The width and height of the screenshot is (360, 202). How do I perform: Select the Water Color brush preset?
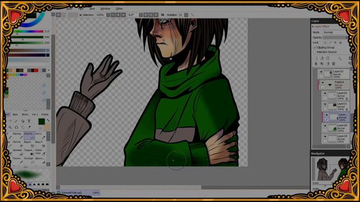[x=40, y=152]
